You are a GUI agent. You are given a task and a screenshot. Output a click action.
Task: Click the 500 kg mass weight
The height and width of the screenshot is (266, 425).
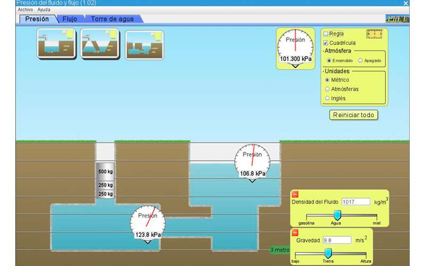(x=105, y=172)
